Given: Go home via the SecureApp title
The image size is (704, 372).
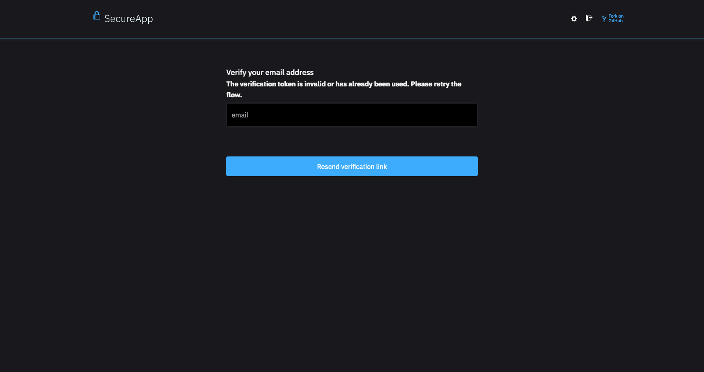Looking at the screenshot, I should coord(128,18).
